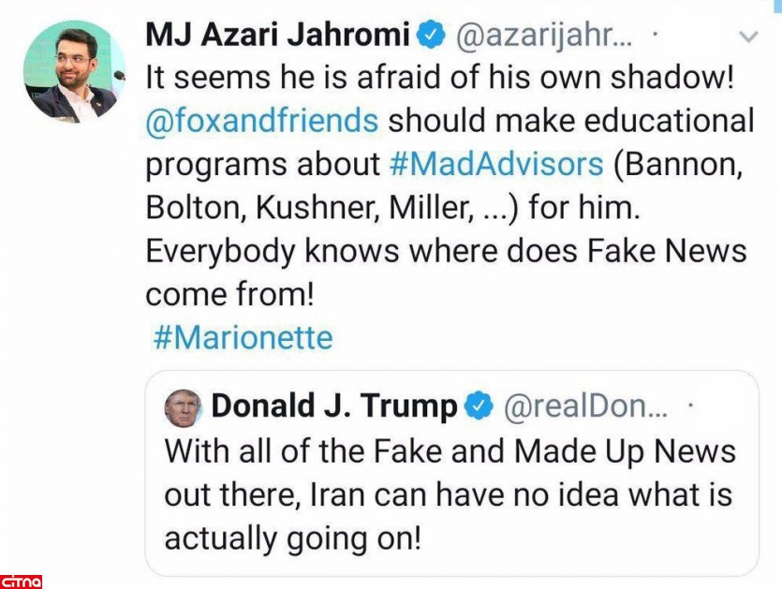
Task: Click the "Bolton, Kushner, Miller" text line
Action: pyautogui.click(x=393, y=207)
